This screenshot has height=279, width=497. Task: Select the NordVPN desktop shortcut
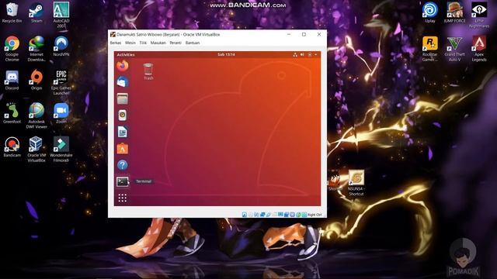click(61, 46)
